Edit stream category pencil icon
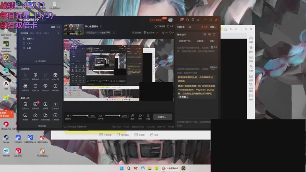Screen dimensions: 306x172 click(x=114, y=32)
